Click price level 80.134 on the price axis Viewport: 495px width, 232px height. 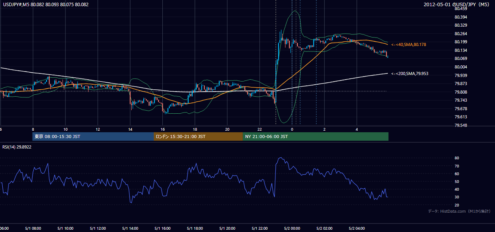point(461,50)
